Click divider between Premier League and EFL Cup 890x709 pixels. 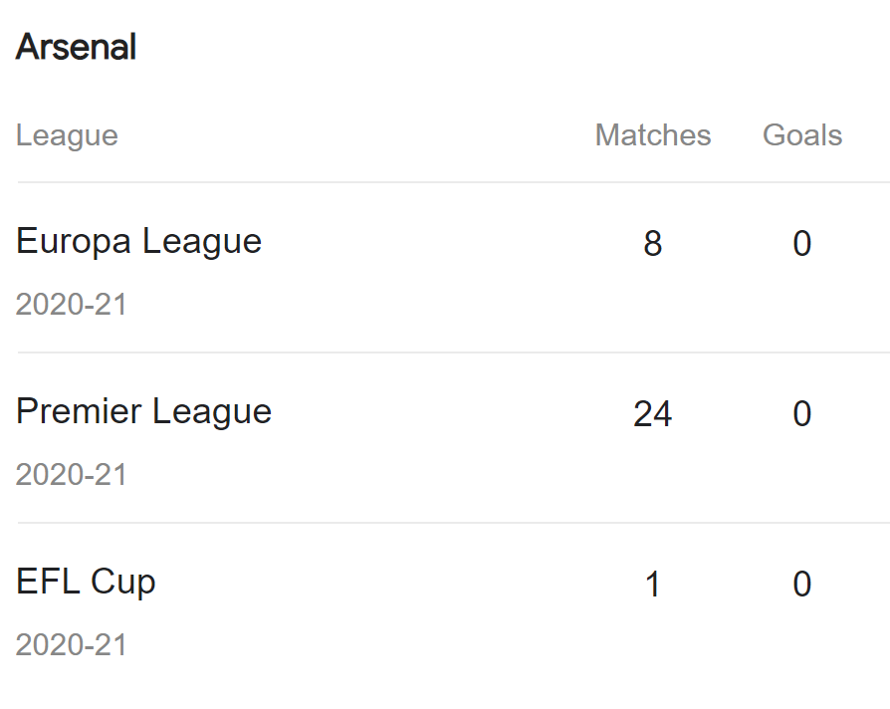pyautogui.click(x=448, y=523)
